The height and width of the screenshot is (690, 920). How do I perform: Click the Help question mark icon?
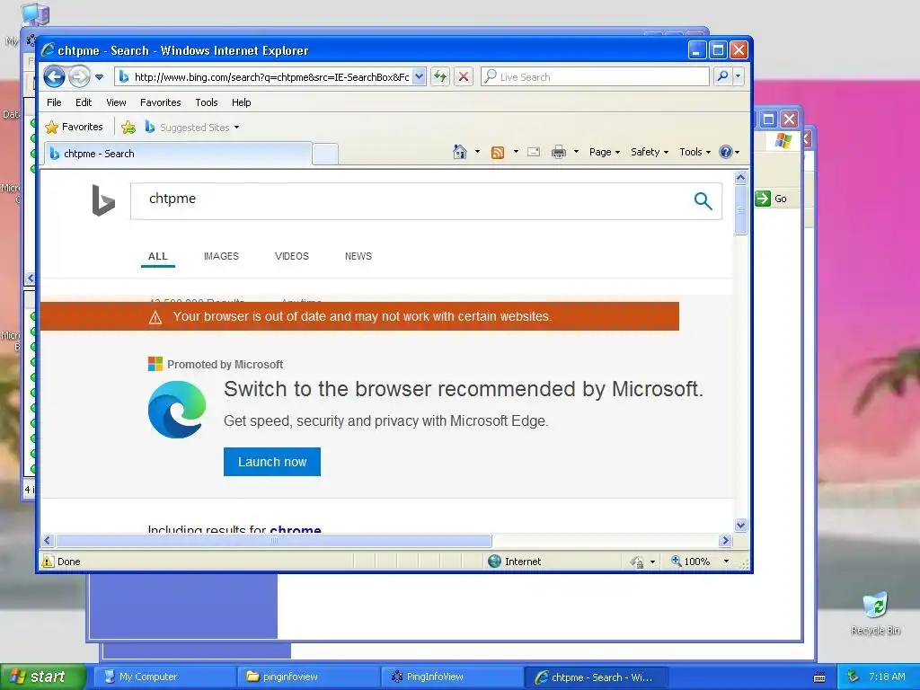(x=726, y=152)
